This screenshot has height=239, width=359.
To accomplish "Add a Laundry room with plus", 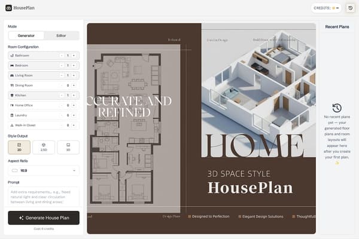I will [74, 115].
